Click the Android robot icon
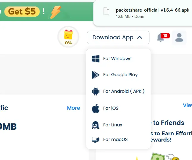Screen dimensions: 192x160 click(96, 91)
